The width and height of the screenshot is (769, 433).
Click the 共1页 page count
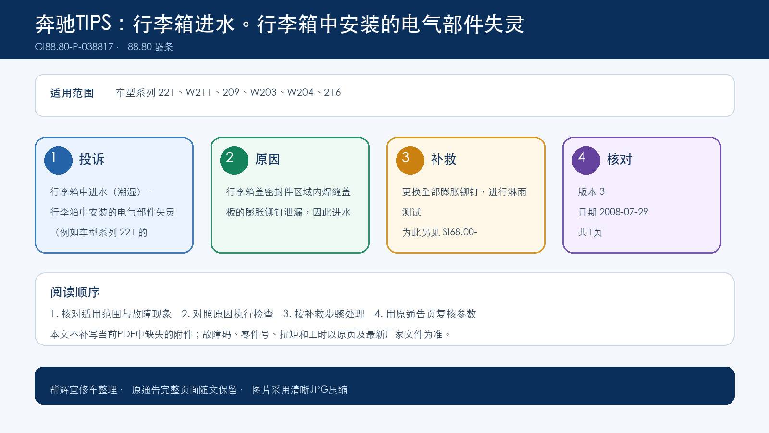[x=590, y=232]
